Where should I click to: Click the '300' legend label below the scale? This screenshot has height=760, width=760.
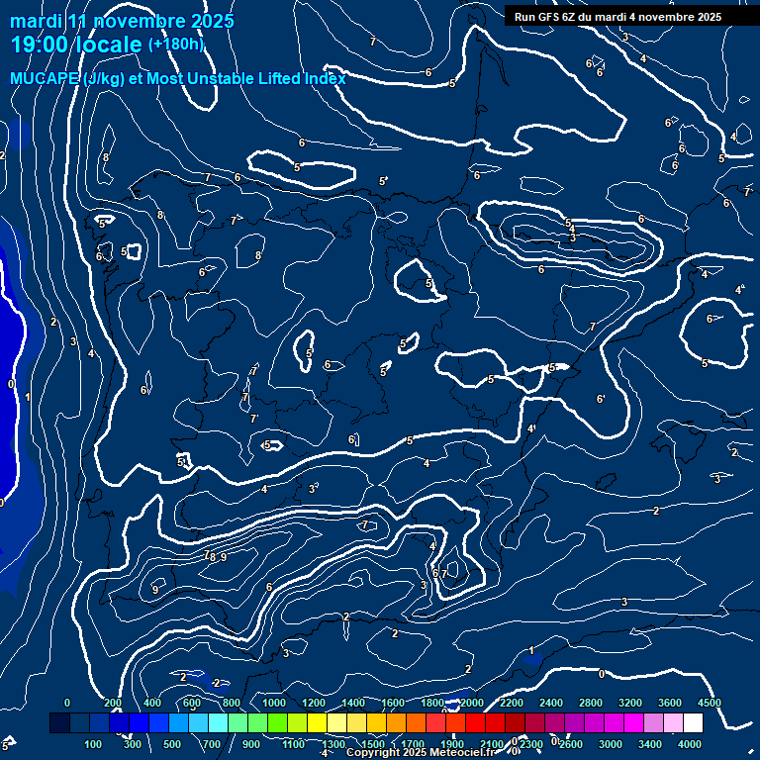pos(133,744)
